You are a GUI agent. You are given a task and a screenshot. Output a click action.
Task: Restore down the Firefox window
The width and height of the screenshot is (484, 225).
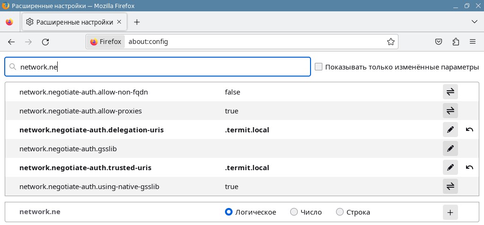pos(467,6)
